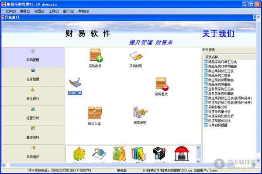Viewport: 262px width, 174px height.
Task: Follow the 关于我们 link
Action: pos(218,34)
